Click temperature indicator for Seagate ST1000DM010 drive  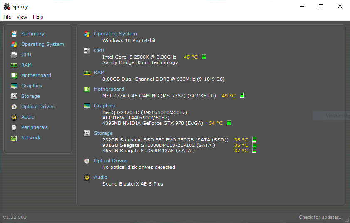point(254,145)
